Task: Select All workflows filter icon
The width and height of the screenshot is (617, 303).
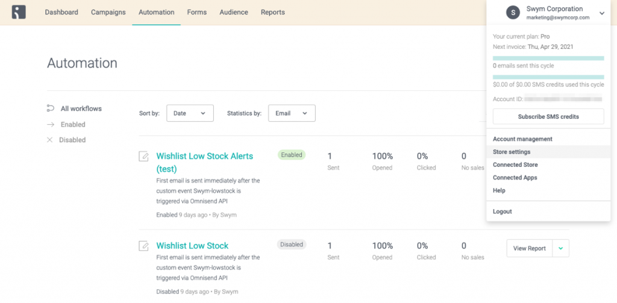Action: [x=51, y=108]
